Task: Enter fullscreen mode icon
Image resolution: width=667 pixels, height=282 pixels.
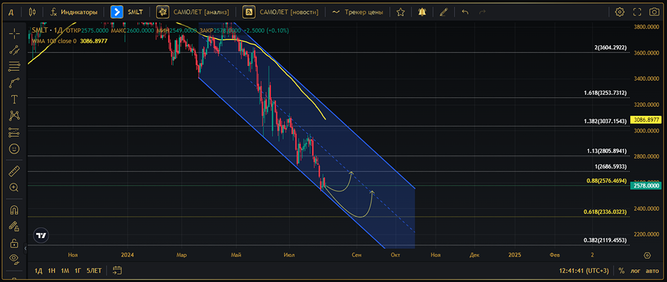Action: point(637,12)
